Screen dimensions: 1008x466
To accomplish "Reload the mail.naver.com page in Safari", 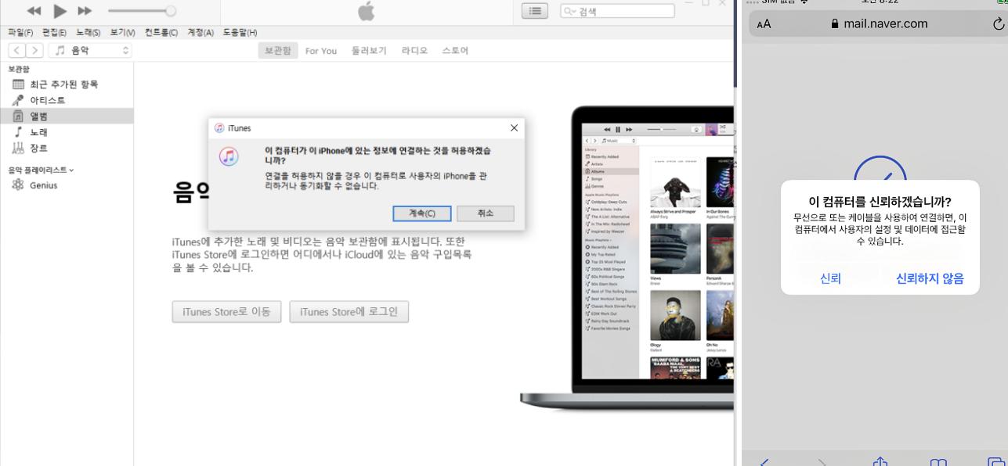I will [998, 24].
